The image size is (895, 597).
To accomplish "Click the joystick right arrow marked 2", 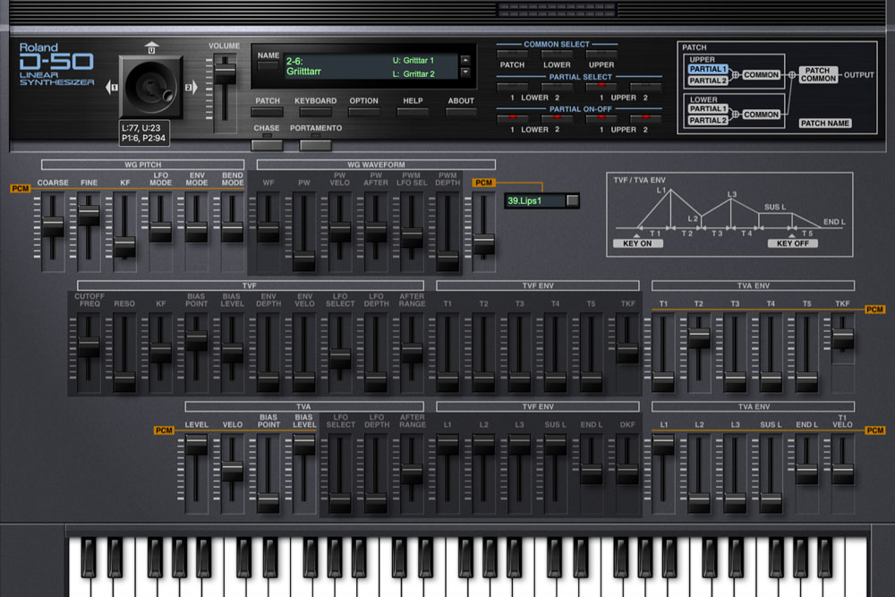I will [191, 88].
